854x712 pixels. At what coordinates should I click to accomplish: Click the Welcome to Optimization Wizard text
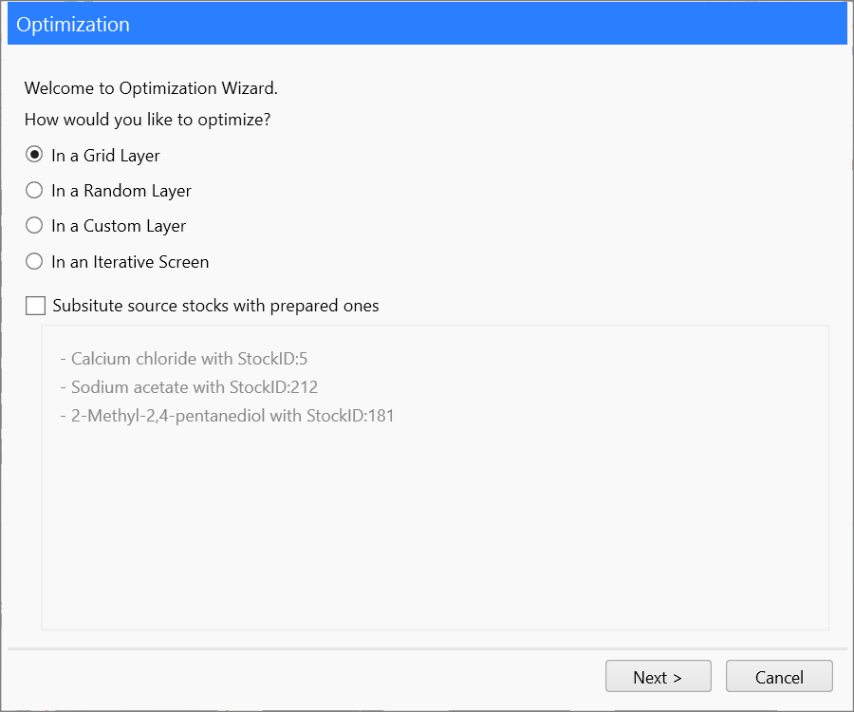click(x=151, y=88)
